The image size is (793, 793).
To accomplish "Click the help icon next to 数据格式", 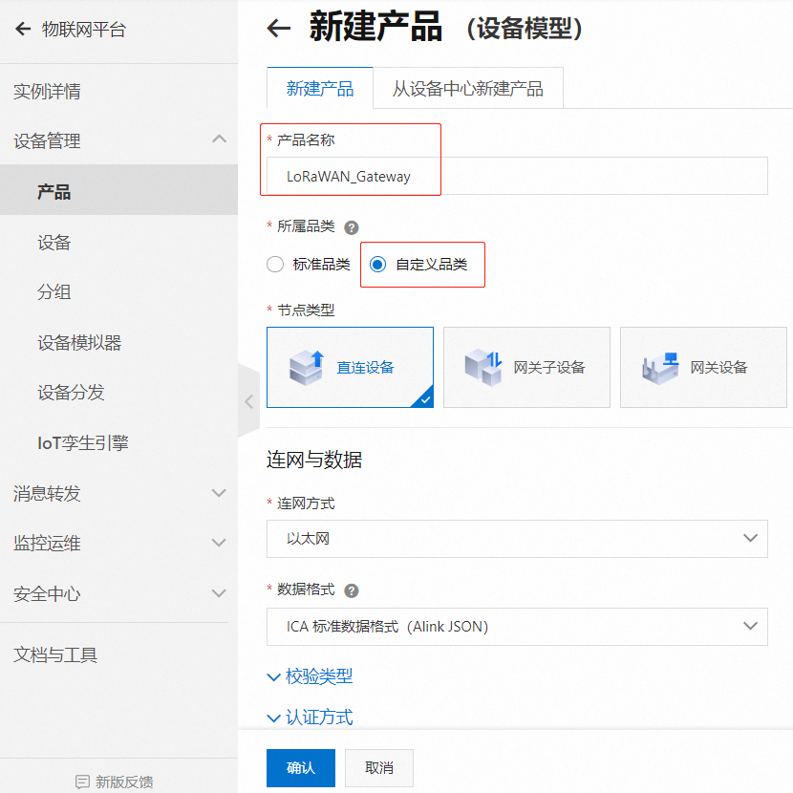I will [x=352, y=590].
